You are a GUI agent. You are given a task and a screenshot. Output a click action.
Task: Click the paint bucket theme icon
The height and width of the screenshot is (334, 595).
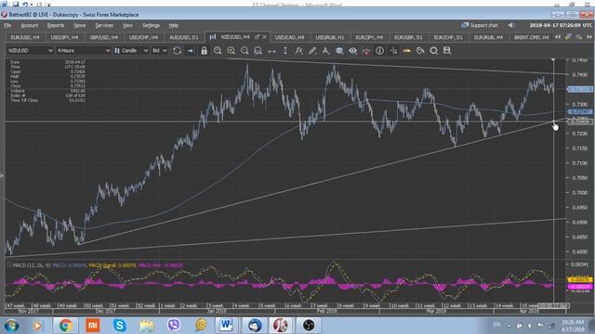[420, 50]
